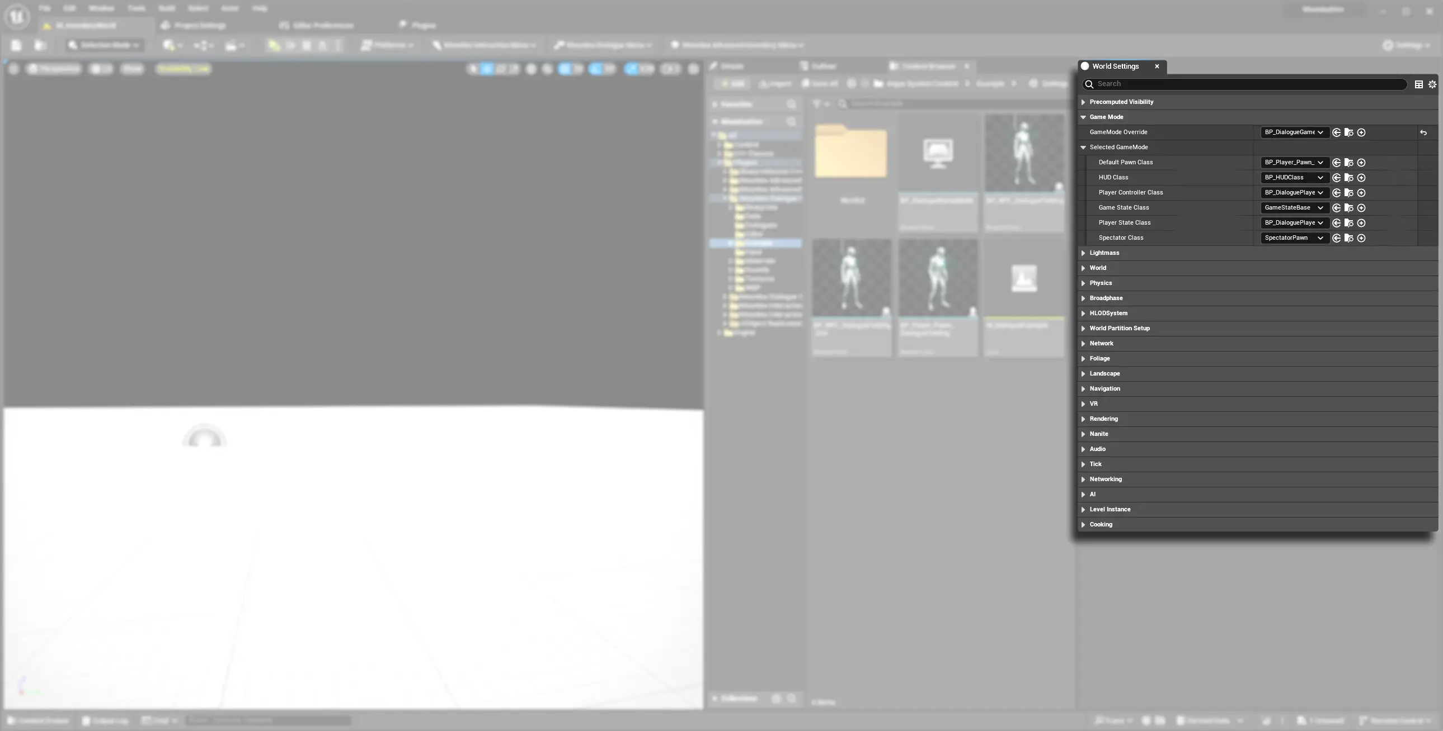Viewport: 1443px width, 731px height.
Task: Reset GameMode Override to default value
Action: 1423,132
